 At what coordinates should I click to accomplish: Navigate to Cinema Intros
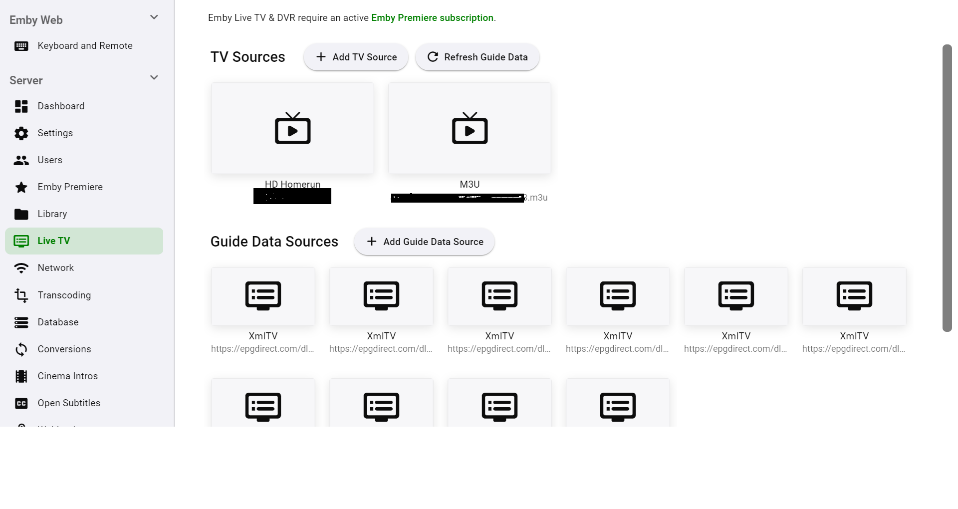click(84, 376)
